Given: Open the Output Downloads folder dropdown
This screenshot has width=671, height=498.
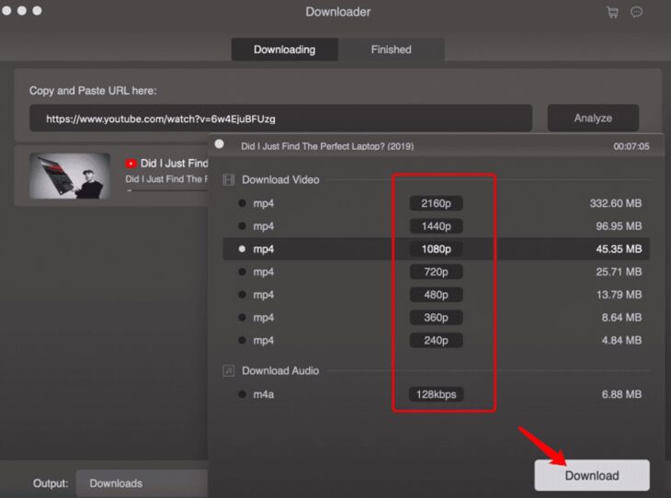Looking at the screenshot, I should (142, 483).
